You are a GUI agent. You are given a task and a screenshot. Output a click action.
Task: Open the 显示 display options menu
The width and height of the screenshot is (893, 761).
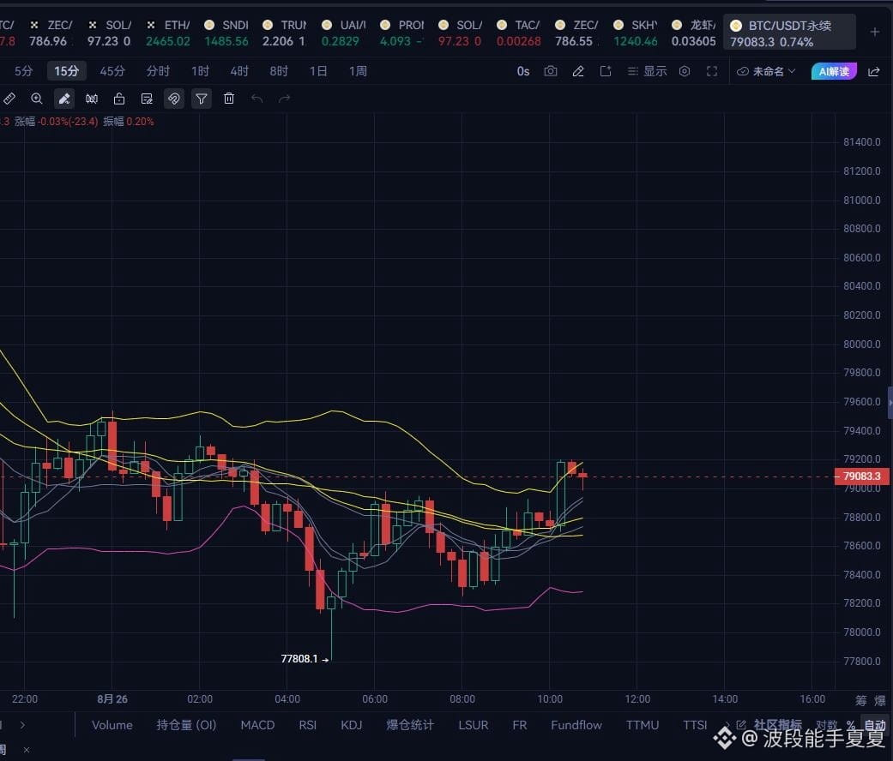click(647, 71)
